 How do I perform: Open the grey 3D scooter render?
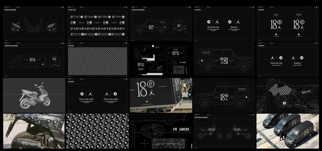(x=34, y=95)
